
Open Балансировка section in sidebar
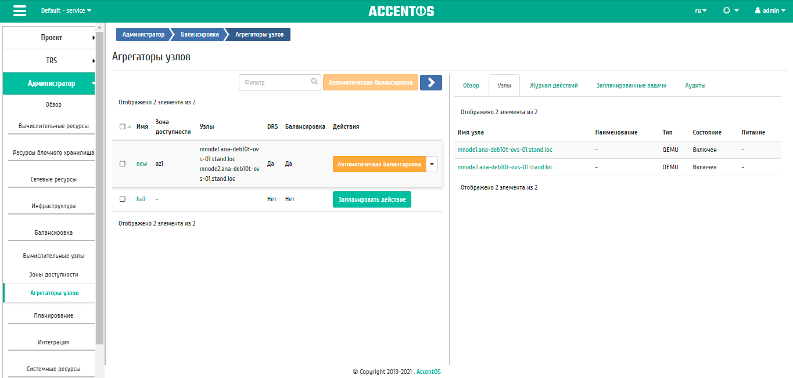pyautogui.click(x=53, y=232)
